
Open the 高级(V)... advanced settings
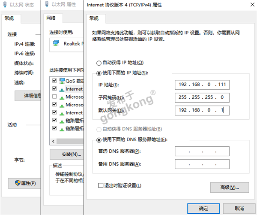pos(230,188)
